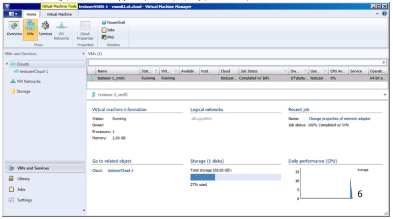The height and width of the screenshot is (219, 393).
Task: Launch PowerShell from the Window group
Action: click(x=113, y=23)
